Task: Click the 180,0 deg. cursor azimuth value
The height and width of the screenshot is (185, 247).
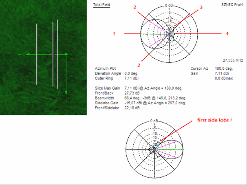Action: coord(224,68)
